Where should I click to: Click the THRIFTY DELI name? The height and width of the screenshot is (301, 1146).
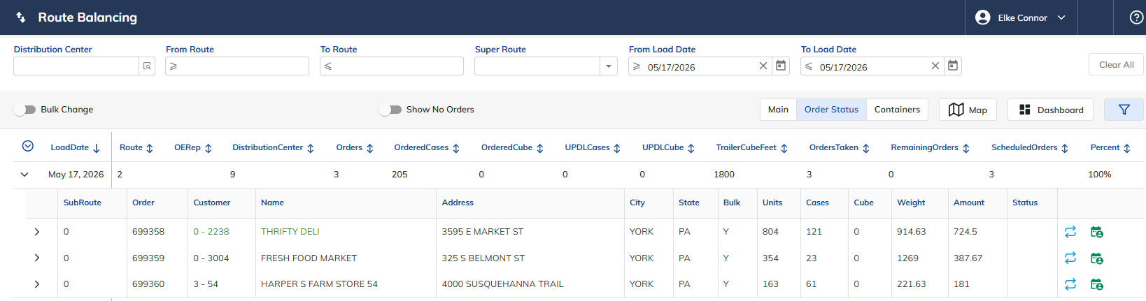tap(290, 232)
